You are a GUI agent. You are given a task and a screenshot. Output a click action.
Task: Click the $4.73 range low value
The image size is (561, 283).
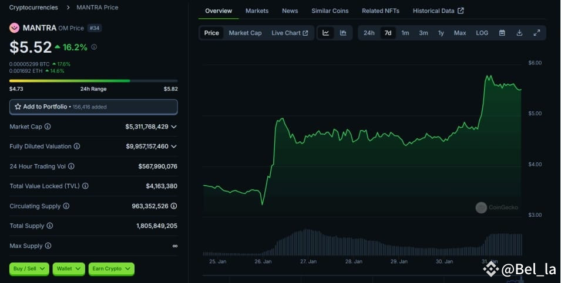coord(16,89)
